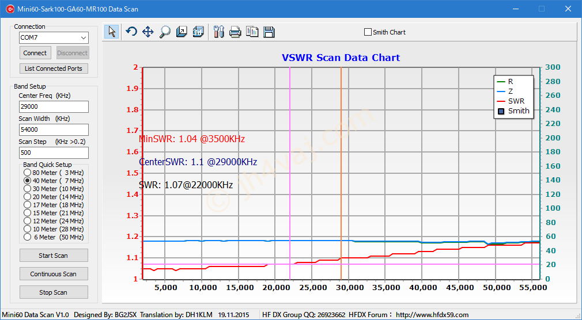Copy the chart using the copy icon
Viewport: 582px width, 320px height.
point(252,32)
